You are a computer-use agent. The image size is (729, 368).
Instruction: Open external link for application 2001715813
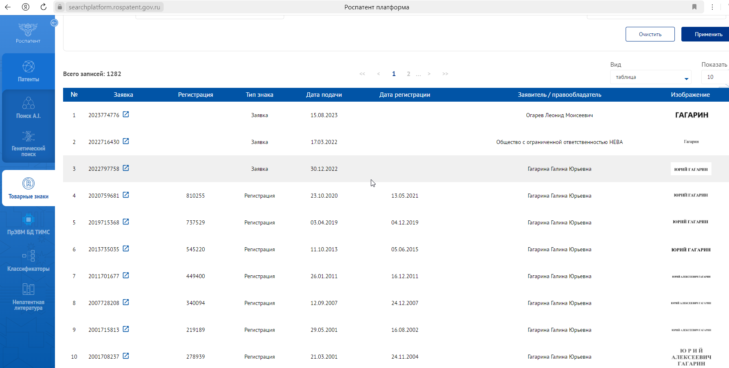[126, 329]
